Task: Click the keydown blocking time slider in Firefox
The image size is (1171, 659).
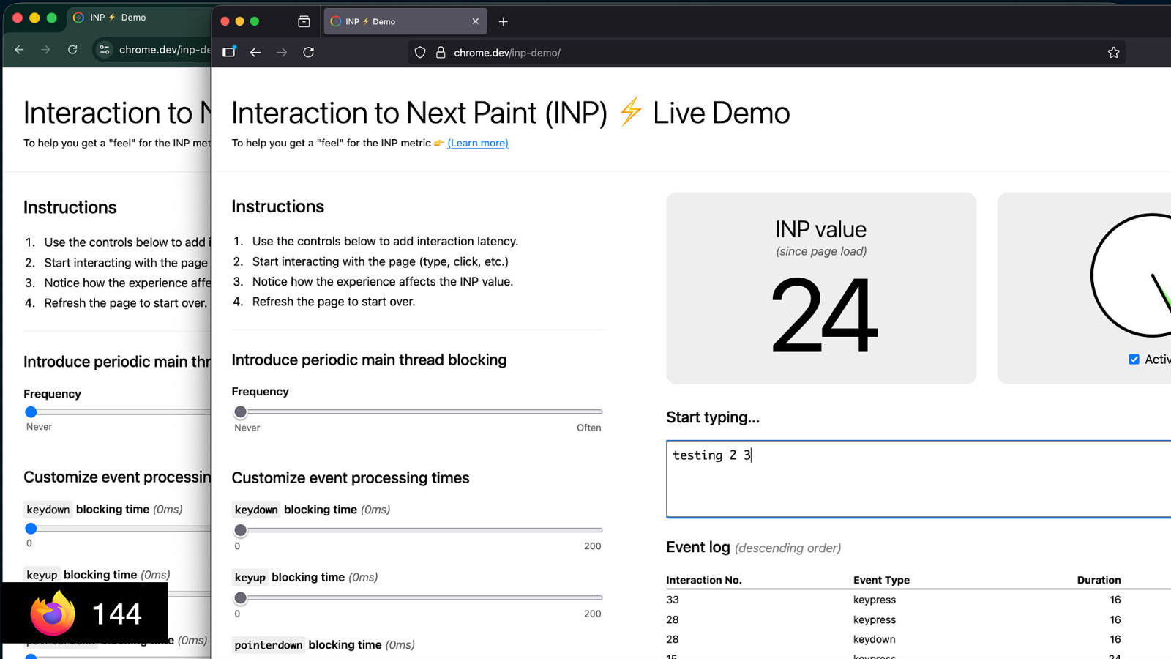Action: pyautogui.click(x=240, y=530)
